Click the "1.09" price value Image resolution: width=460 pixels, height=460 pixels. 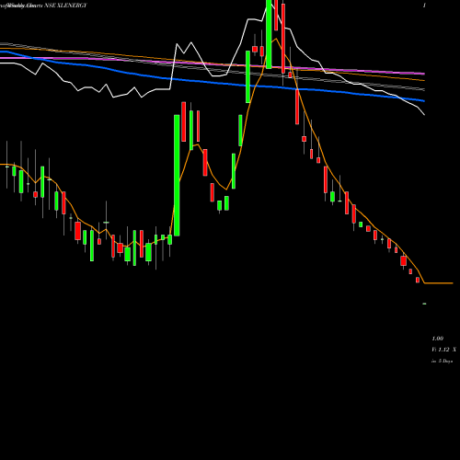(x=438, y=339)
